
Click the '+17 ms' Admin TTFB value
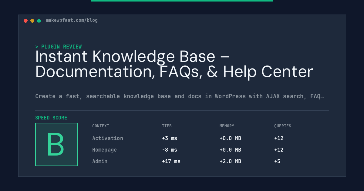coord(171,161)
